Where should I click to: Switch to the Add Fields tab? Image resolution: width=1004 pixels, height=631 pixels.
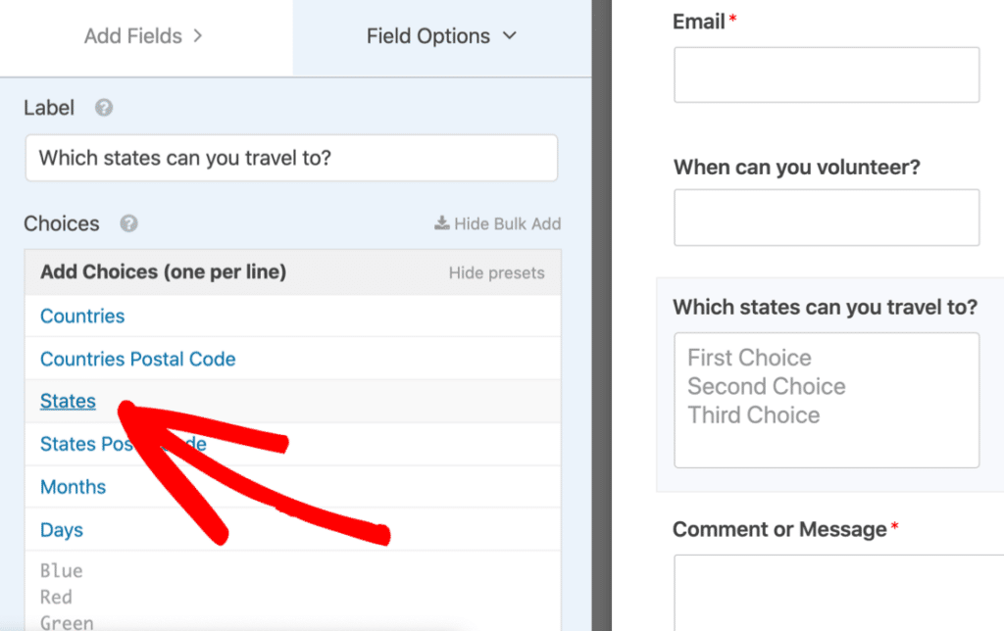click(133, 35)
